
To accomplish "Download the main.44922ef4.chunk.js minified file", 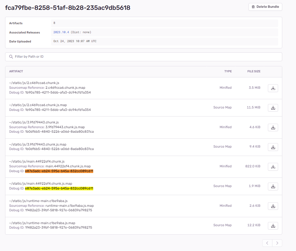I will (x=273, y=166).
